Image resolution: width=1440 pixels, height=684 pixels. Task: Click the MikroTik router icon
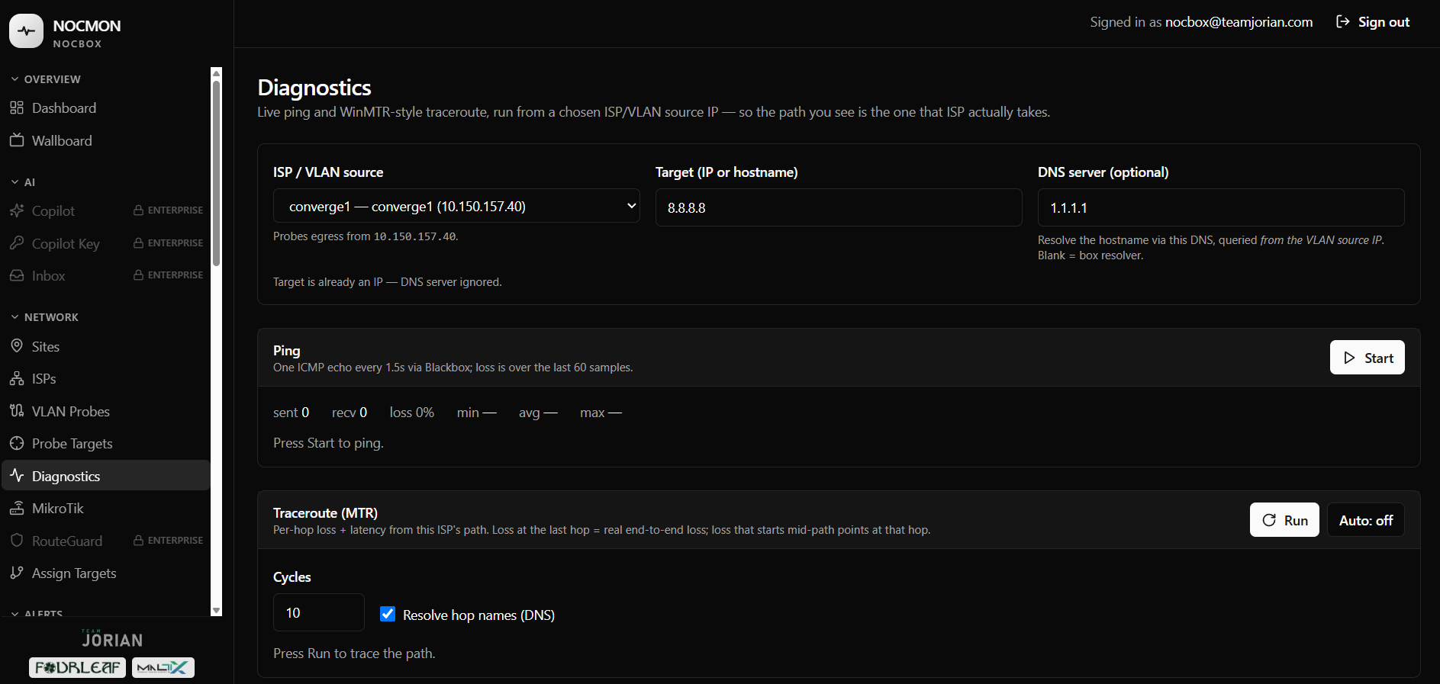[x=17, y=508]
